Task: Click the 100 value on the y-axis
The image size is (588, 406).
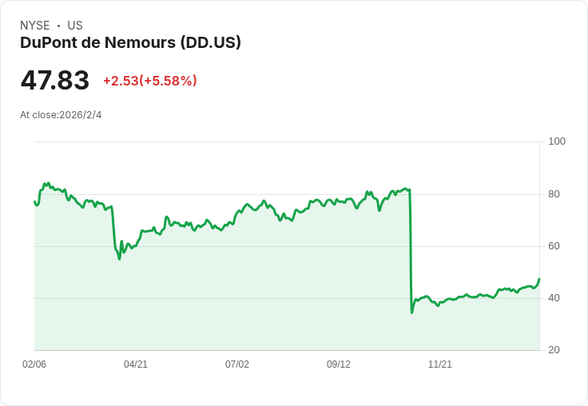Action: pos(557,141)
